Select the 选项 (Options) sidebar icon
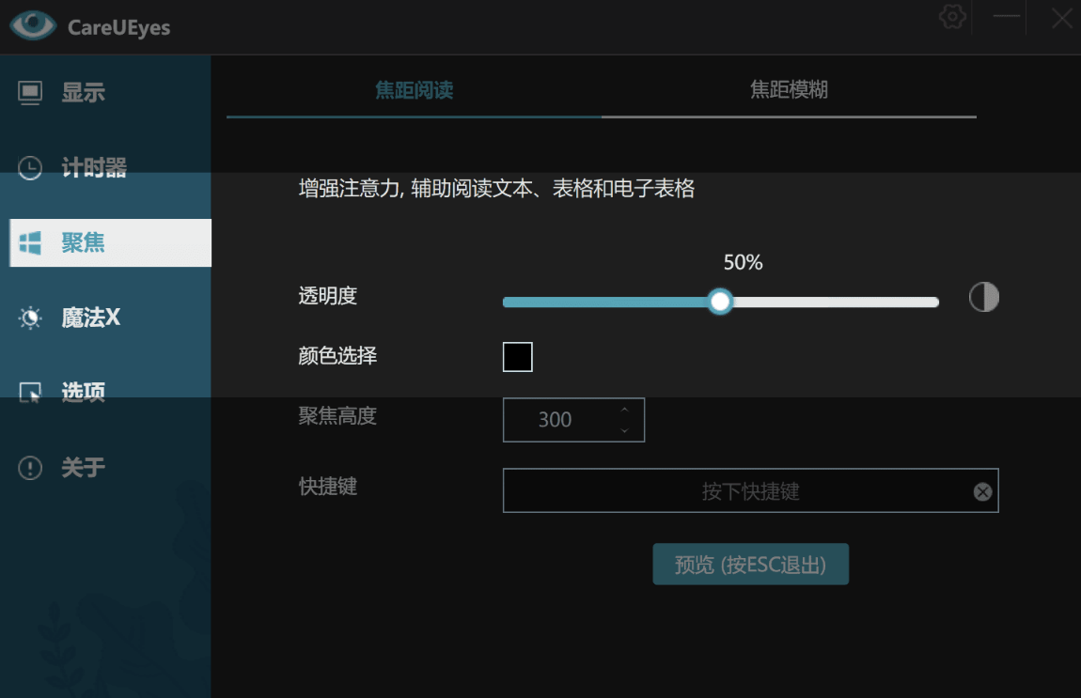Screen dimensions: 1081x698 [29, 392]
